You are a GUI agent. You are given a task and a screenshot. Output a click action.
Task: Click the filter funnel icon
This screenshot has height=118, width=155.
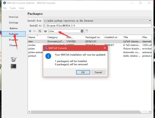pyautogui.click(x=87, y=31)
